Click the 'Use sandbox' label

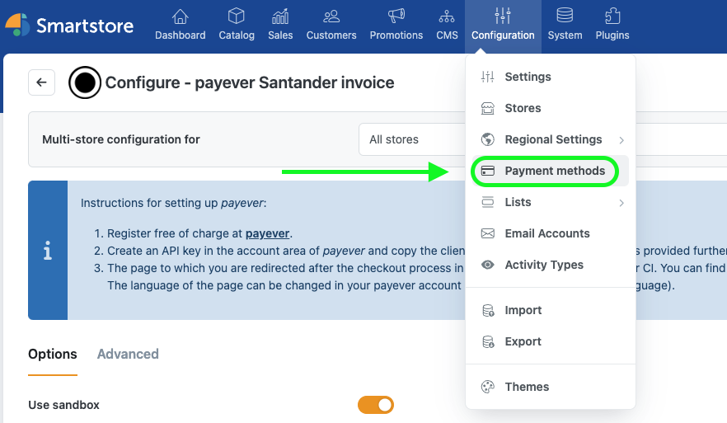pyautogui.click(x=64, y=405)
